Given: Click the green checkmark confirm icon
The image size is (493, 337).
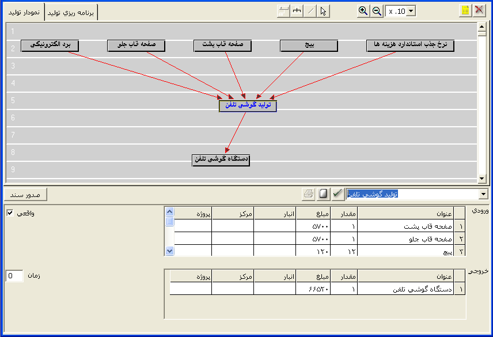Looking at the screenshot, I should [x=337, y=194].
